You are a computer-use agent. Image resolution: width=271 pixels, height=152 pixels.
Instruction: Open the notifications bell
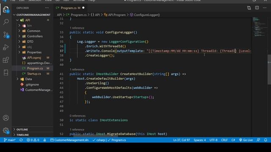pyautogui.click(x=265, y=140)
